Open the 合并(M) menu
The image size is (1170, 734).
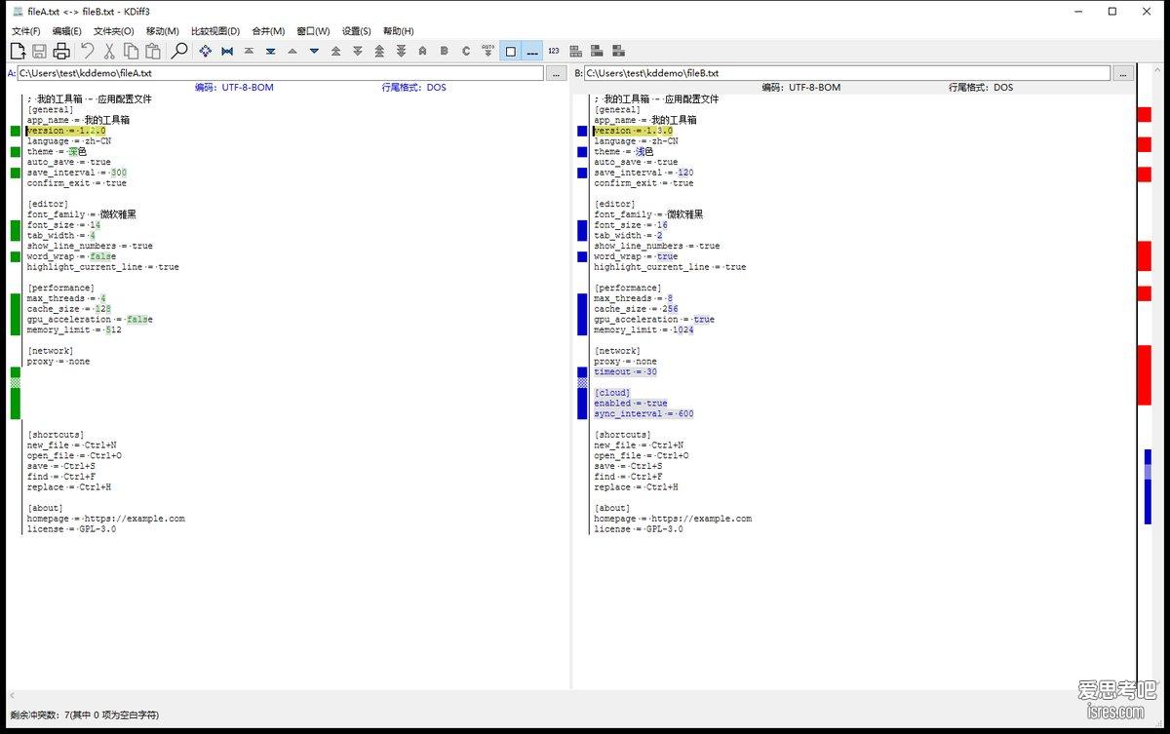268,31
